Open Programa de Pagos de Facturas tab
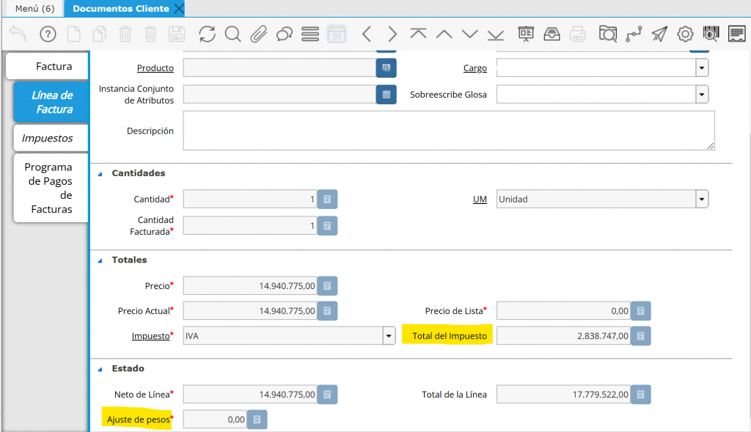This screenshot has width=751, height=432. (x=51, y=188)
